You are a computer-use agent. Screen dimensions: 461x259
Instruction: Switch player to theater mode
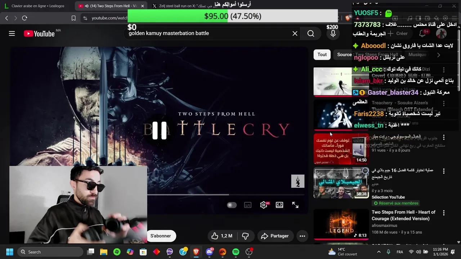pyautogui.click(x=279, y=205)
